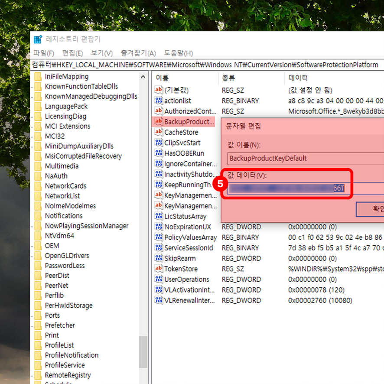The height and width of the screenshot is (384, 384).
Task: Click the 값 이름 field BackupProductKeyDefault
Action: [x=306, y=159]
